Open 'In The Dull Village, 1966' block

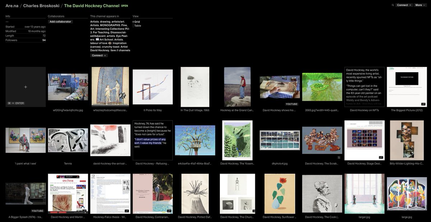(x=195, y=87)
